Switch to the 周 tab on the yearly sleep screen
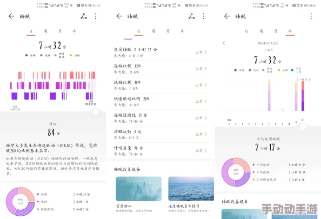 (261, 31)
